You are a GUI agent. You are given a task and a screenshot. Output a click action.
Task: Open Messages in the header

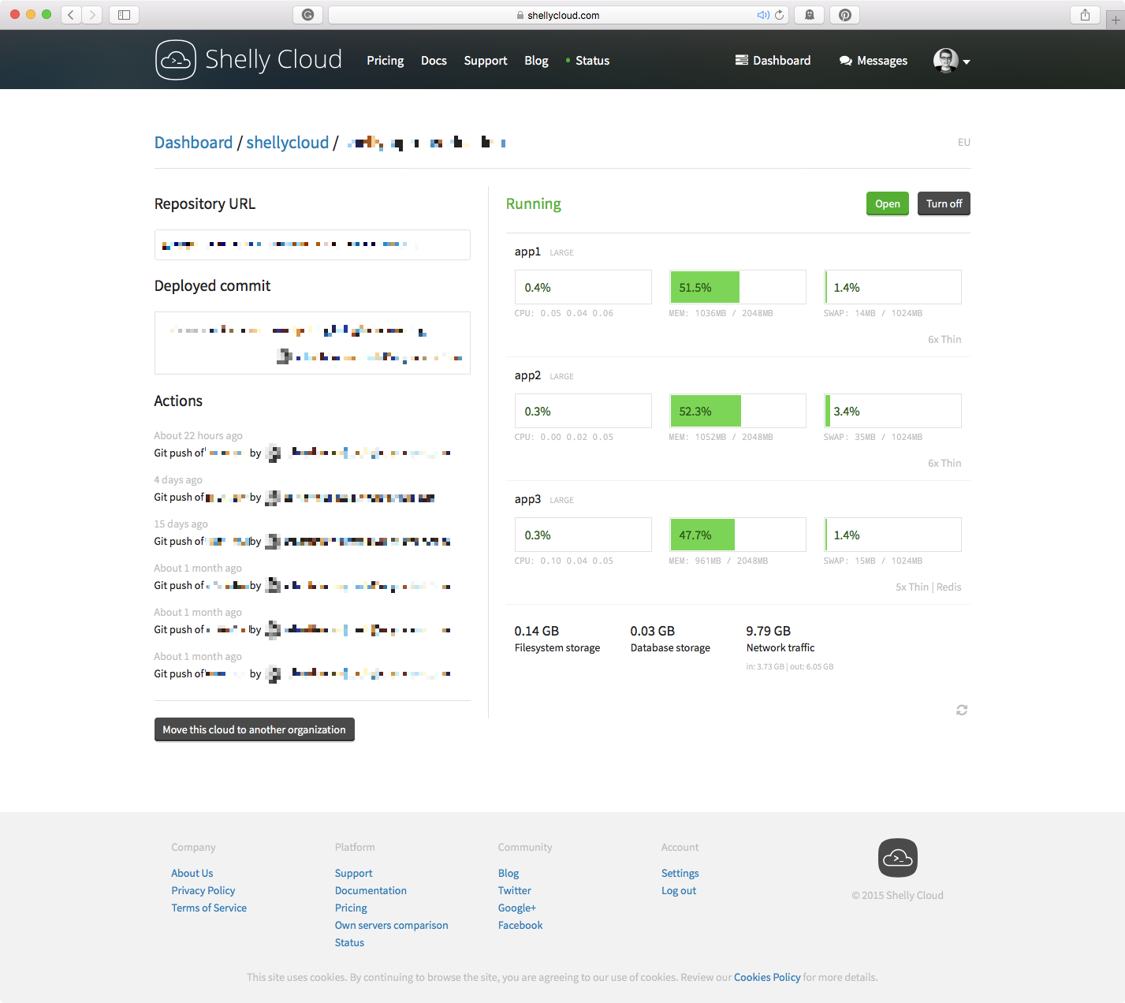(x=874, y=61)
